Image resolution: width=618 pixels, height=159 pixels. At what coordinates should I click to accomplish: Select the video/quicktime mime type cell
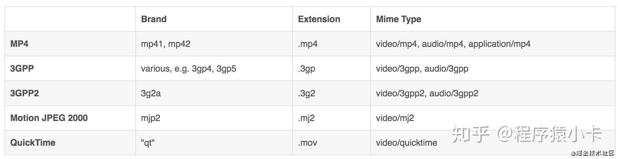coord(406,143)
